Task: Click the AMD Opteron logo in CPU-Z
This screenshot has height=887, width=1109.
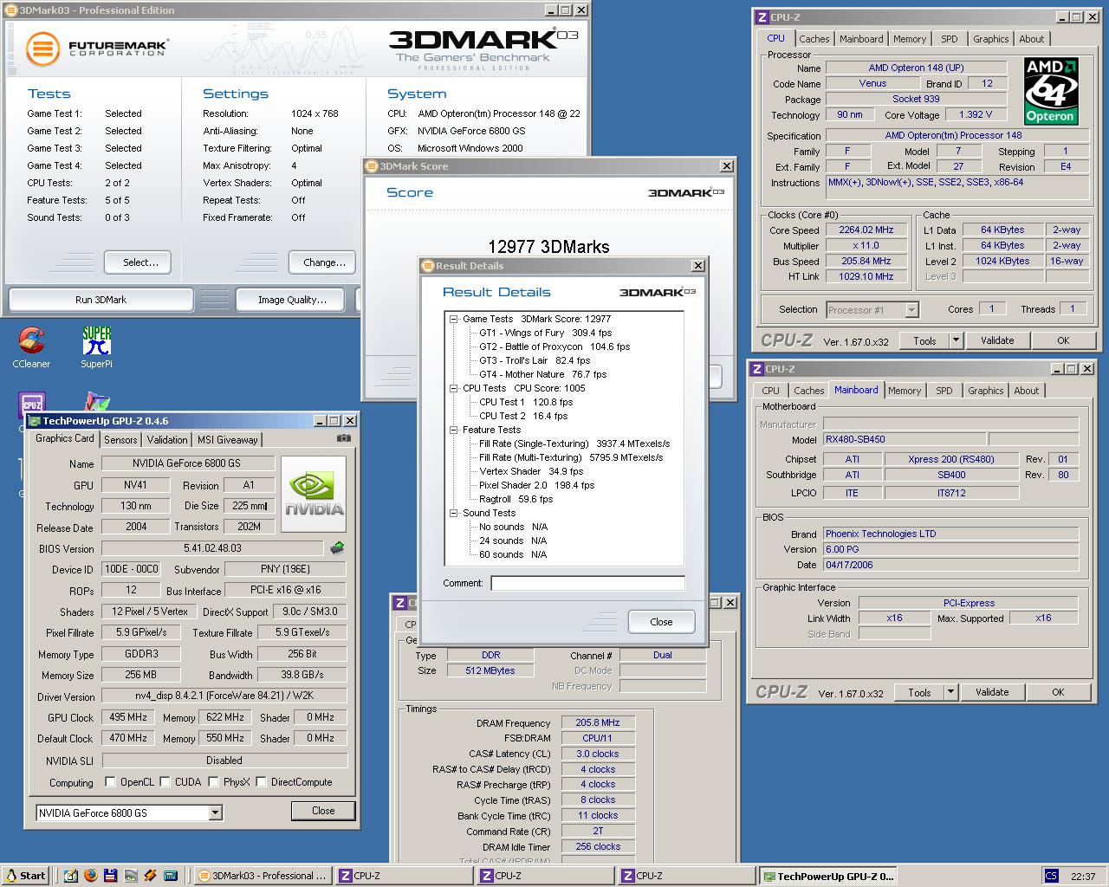Action: [1050, 92]
